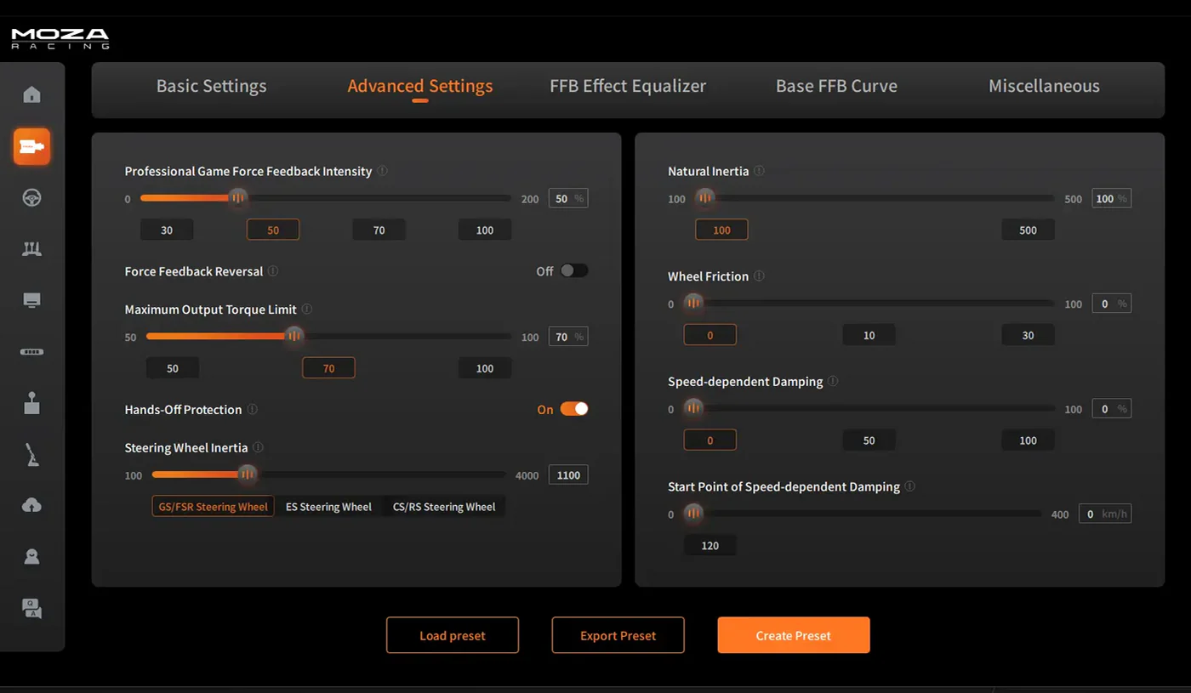Open the pedals settings icon

click(31, 249)
